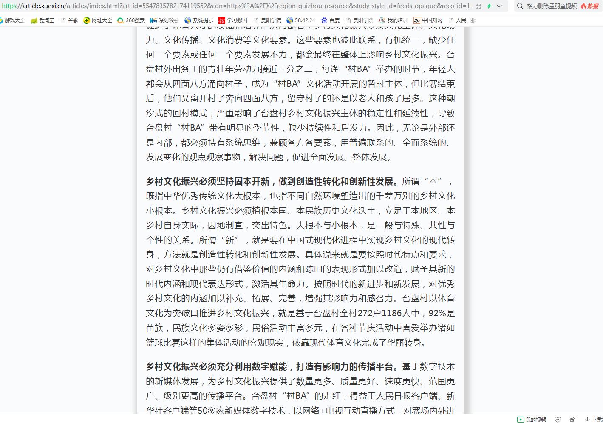The height and width of the screenshot is (423, 603).
Task: Open the 下载 downloads button
Action: point(594,420)
